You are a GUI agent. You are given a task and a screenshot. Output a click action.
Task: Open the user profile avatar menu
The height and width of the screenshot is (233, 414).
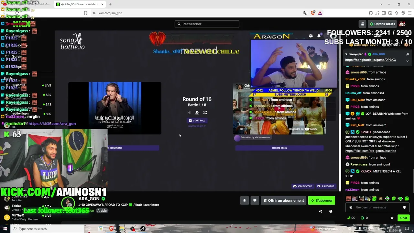402,24
